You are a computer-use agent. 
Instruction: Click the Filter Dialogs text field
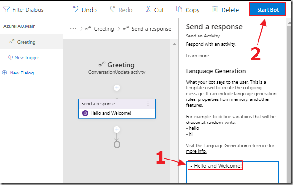pyautogui.click(x=28, y=10)
